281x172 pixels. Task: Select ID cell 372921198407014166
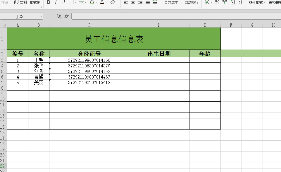[x=89, y=60]
